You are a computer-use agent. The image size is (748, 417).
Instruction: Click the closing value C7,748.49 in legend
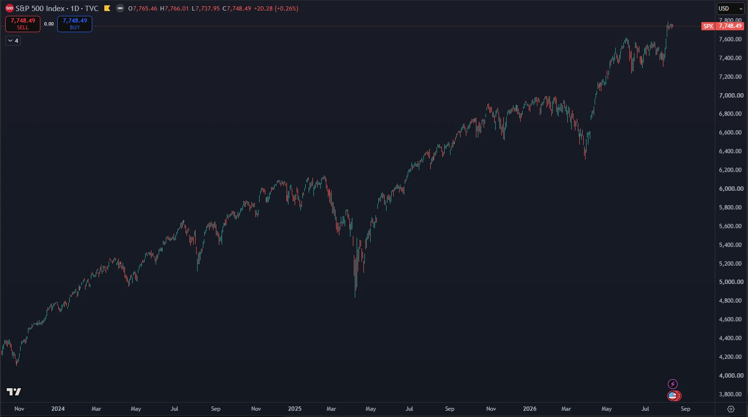click(x=237, y=9)
